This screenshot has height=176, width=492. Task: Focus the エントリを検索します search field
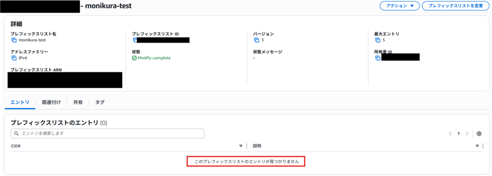pos(108,133)
